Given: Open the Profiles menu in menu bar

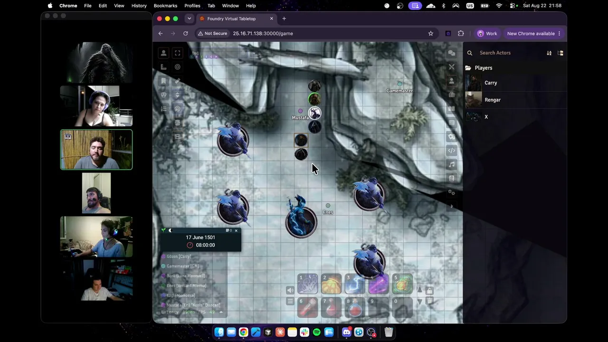Looking at the screenshot, I should click(x=192, y=6).
